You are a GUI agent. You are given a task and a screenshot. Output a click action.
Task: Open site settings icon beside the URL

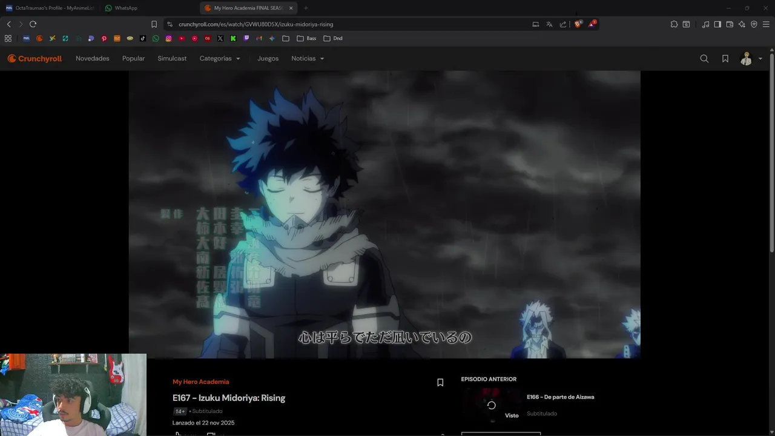[x=170, y=24]
